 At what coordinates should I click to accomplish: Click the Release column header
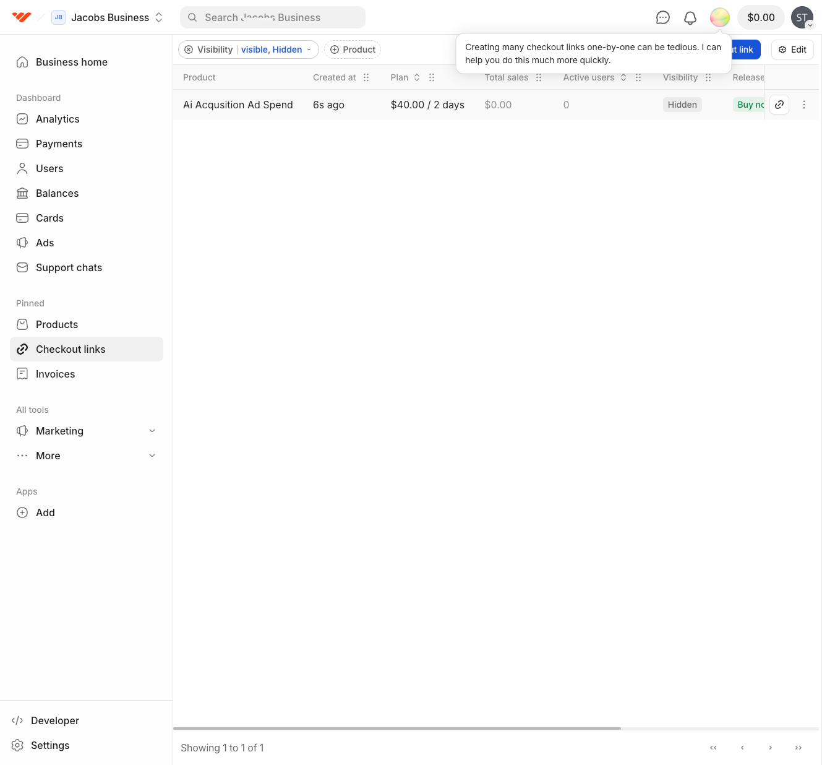[x=748, y=77]
